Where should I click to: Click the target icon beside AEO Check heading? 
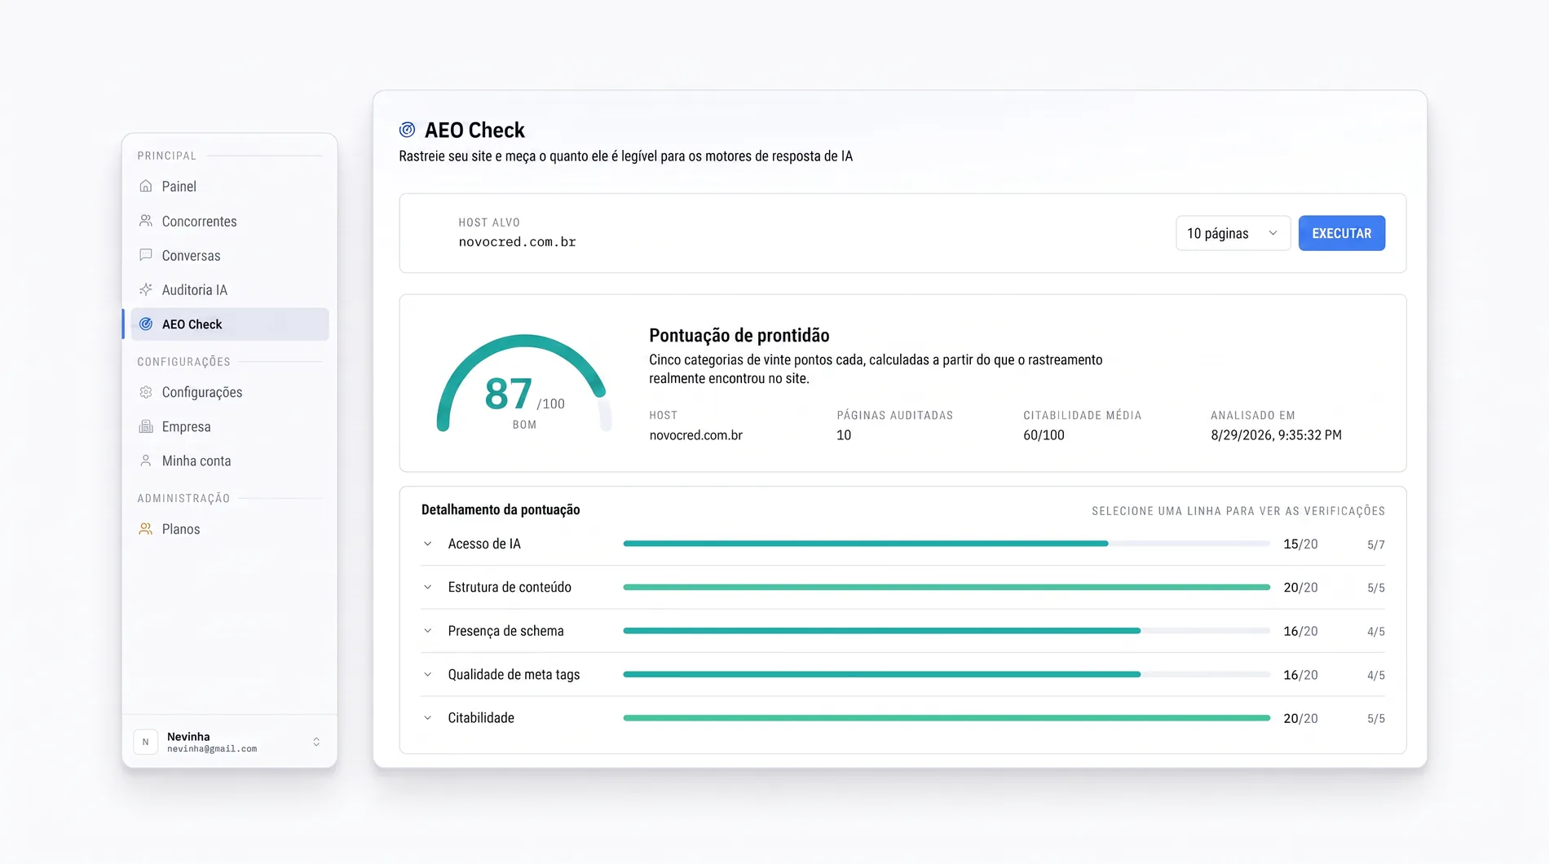coord(407,130)
